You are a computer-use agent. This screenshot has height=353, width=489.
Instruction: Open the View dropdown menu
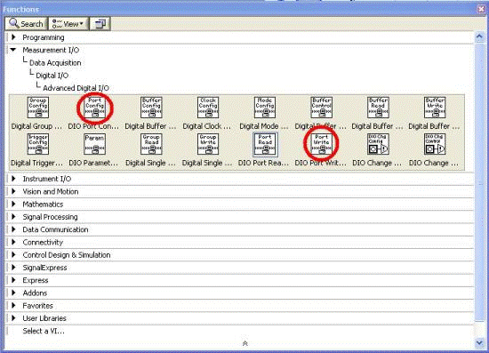[68, 24]
